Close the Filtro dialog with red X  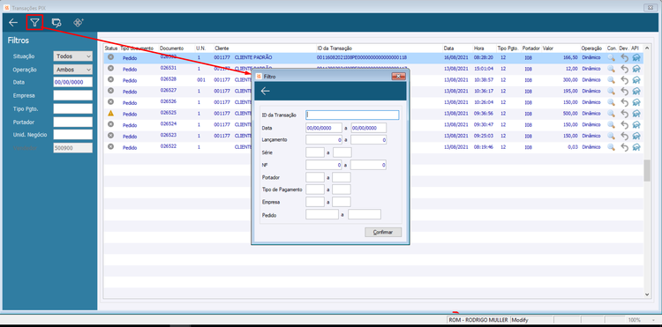pos(398,77)
